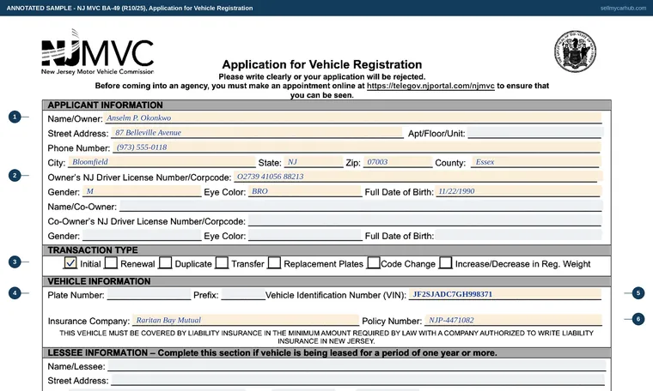This screenshot has width=653, height=391.
Task: Click the empty Plate Number field
Action: pos(150,294)
